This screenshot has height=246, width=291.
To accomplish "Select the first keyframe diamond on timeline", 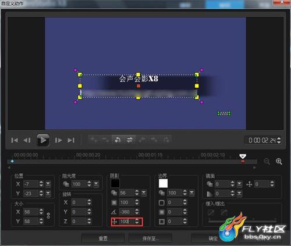I will tap(12, 161).
